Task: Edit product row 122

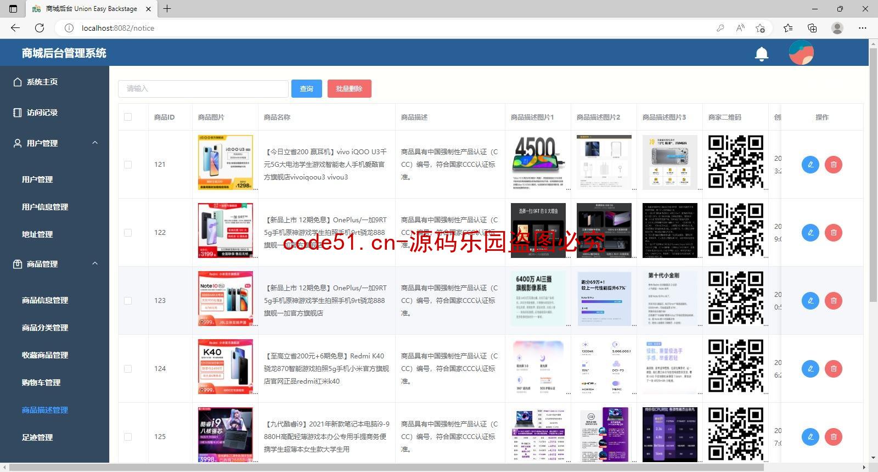Action: coord(811,233)
